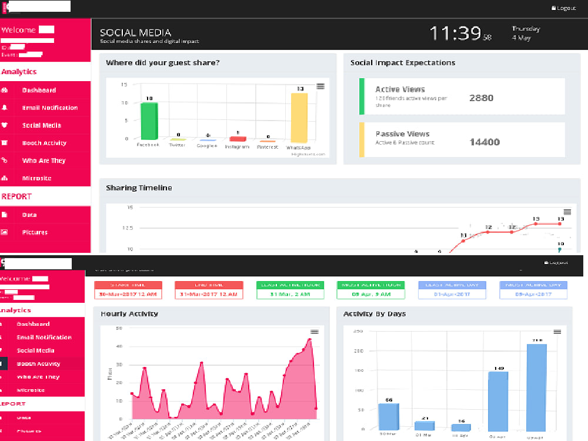The width and height of the screenshot is (588, 441).
Task: Open Dashboard icon in upper sidebar
Action: 5,90
